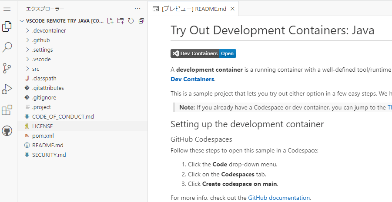Viewport: 392px width, 202px height.
Task: Open the Source Control view
Action: pyautogui.click(x=7, y=68)
